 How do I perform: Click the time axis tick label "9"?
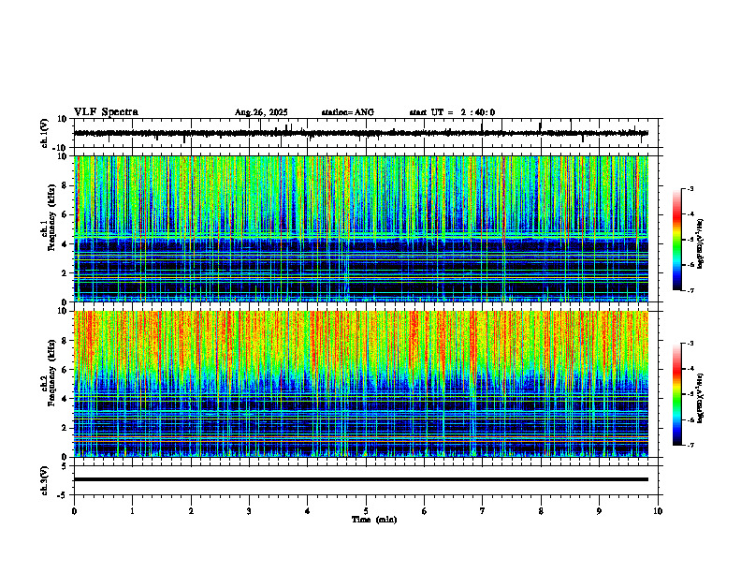(x=599, y=511)
